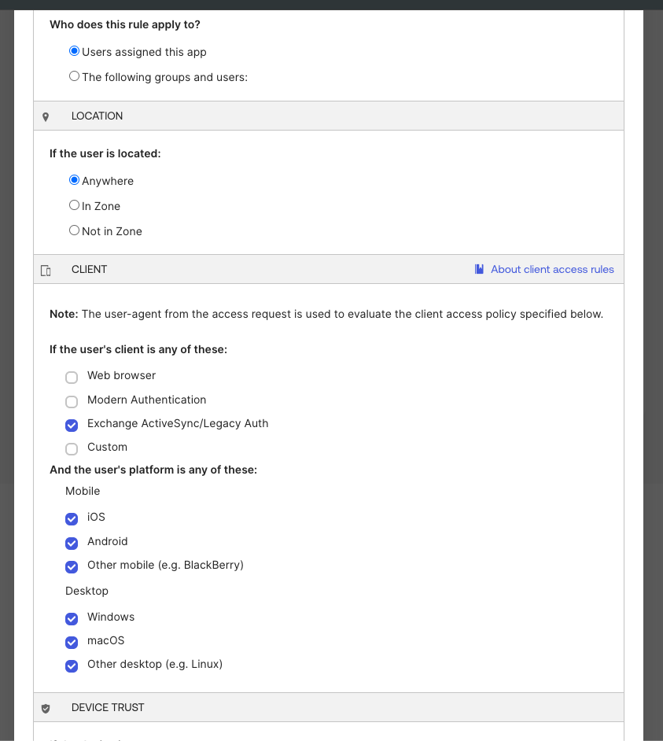Toggle Other desktop (e.g. Linux) checkbox

coord(72,666)
